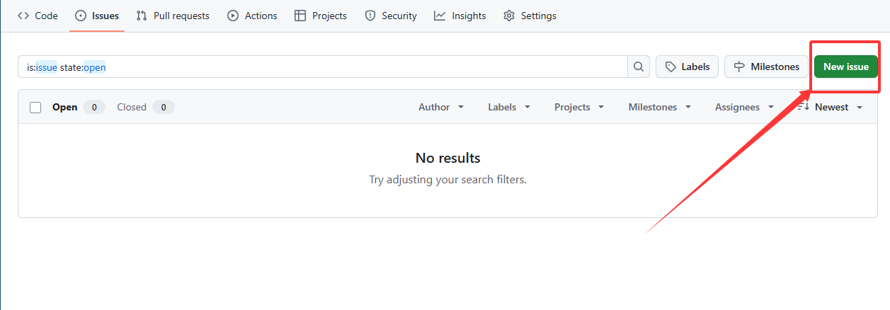Click the magnifier search icon button
The width and height of the screenshot is (890, 310).
(639, 67)
